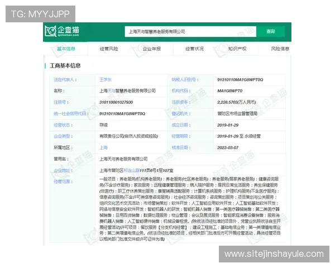Click the 注册资本 label

[x=181, y=102]
